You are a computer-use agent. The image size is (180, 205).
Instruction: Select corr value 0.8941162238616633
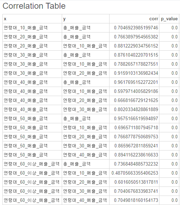pos(136,155)
